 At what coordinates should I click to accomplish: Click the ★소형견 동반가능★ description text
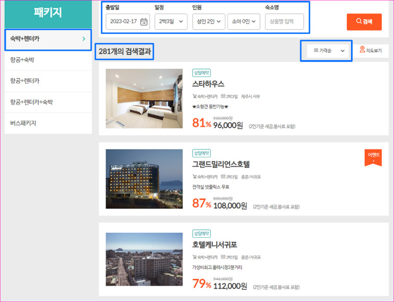coord(210,107)
